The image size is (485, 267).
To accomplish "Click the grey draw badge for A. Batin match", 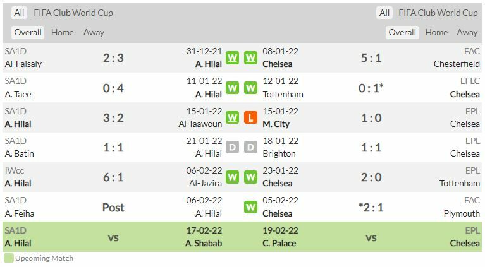I will coord(233,148).
